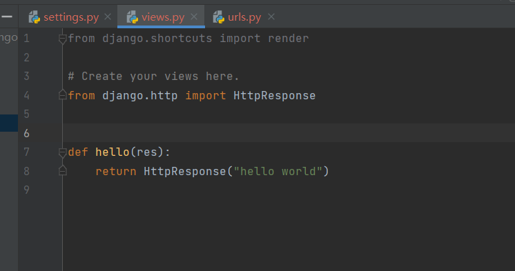Viewport: 515px width, 271px height.
Task: Collapse the import block at line 1
Action: point(62,39)
